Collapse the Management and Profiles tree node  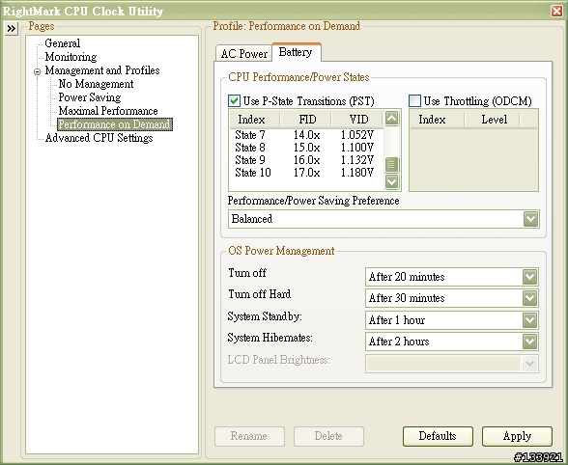tap(37, 71)
